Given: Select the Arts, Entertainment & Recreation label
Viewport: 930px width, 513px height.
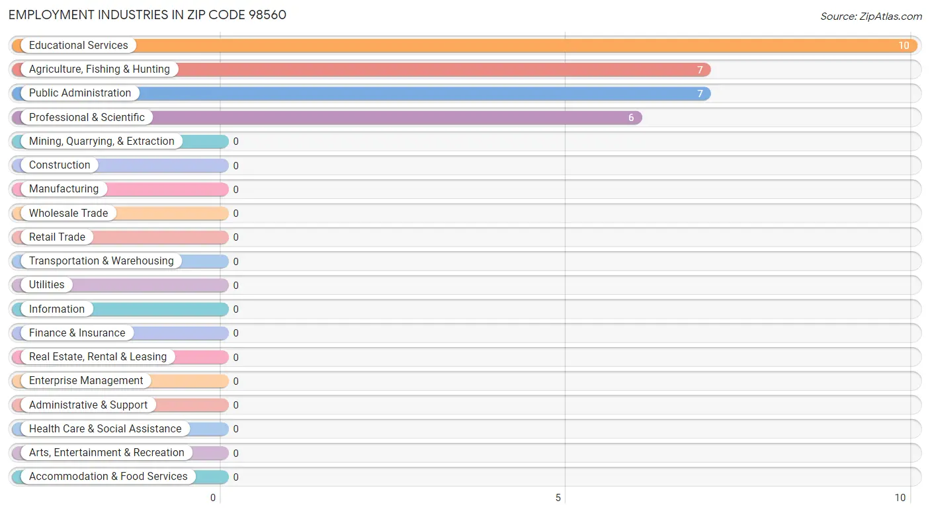Looking at the screenshot, I should (x=106, y=453).
